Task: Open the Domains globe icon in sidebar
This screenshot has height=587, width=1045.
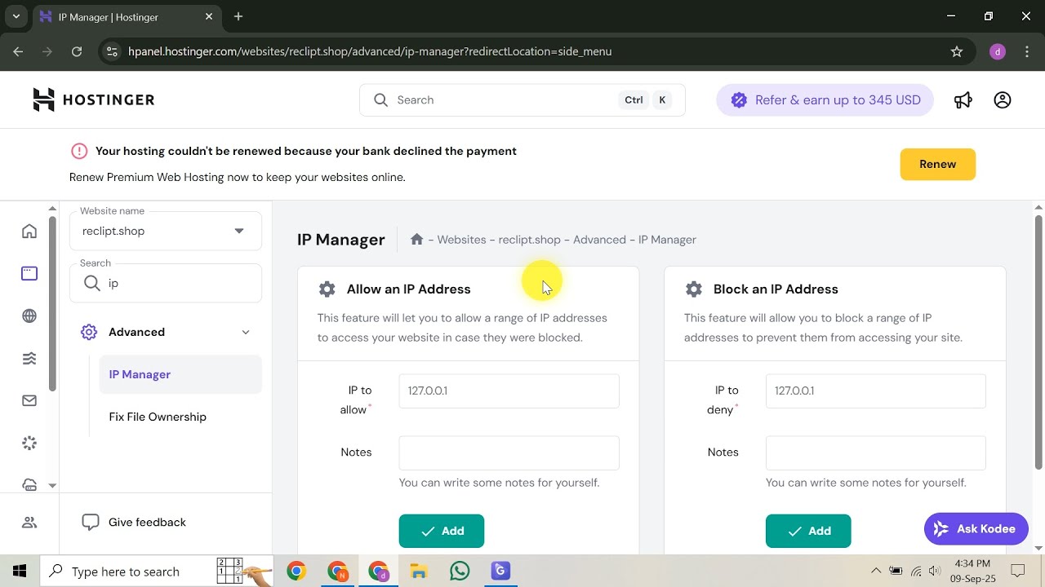Action: [29, 316]
